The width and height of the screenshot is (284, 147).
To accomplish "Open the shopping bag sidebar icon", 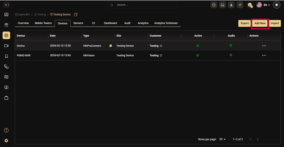I will click(6, 98).
